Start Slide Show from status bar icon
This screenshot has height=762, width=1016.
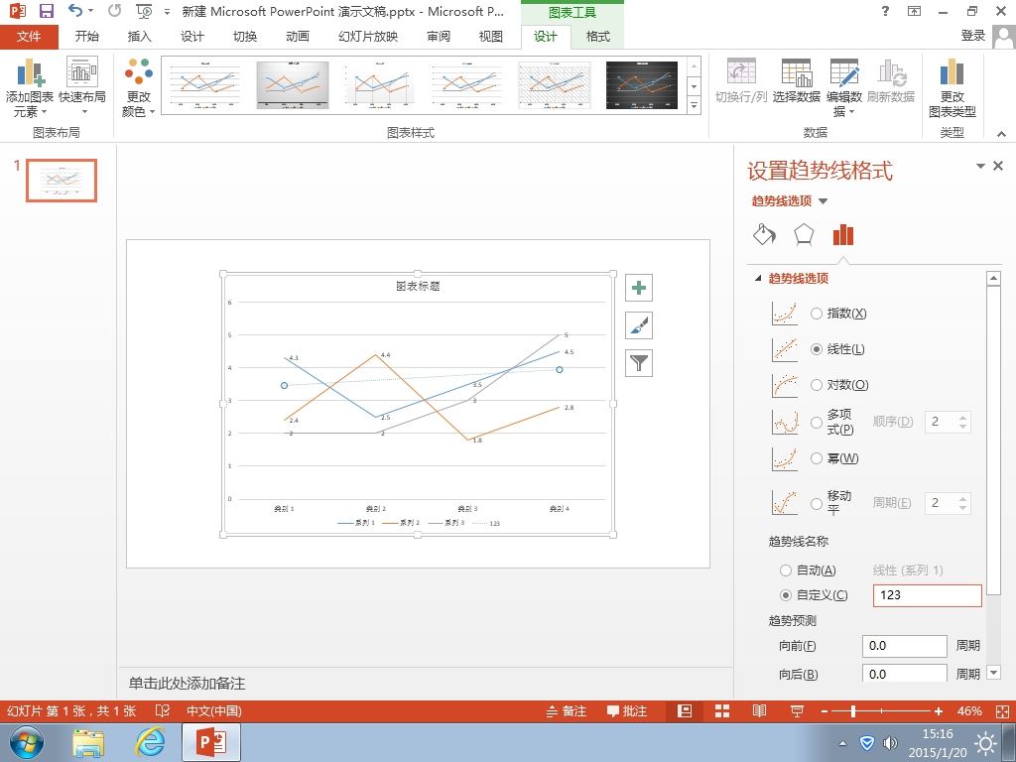[x=797, y=710]
